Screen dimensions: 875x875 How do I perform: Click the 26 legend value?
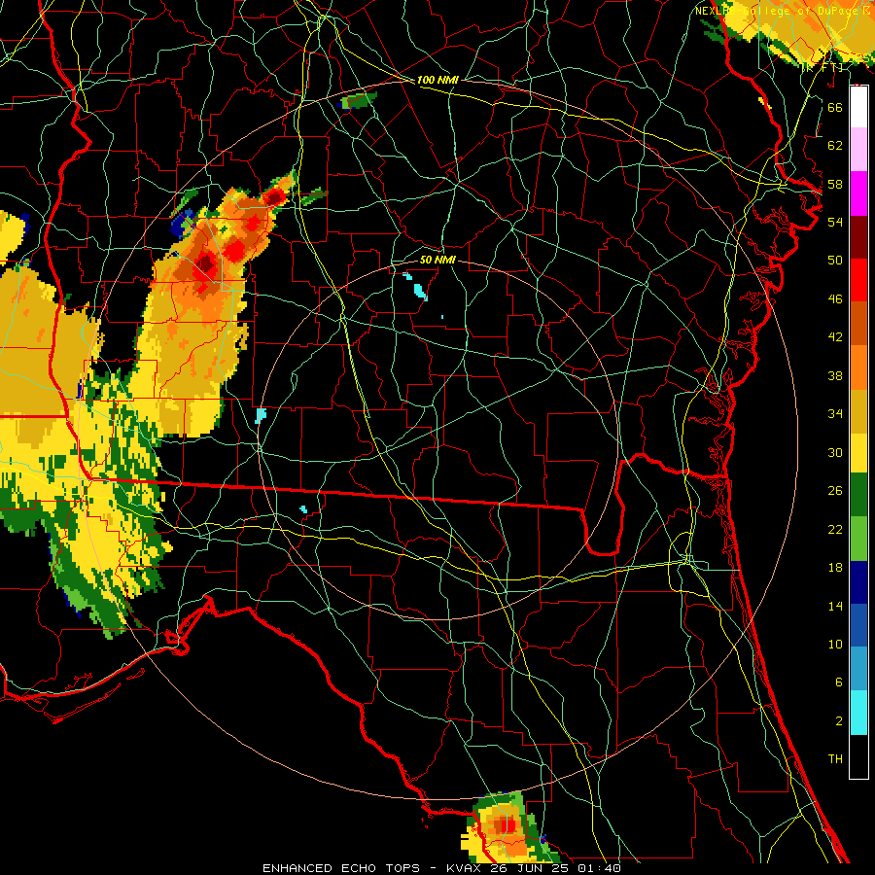pyautogui.click(x=835, y=491)
